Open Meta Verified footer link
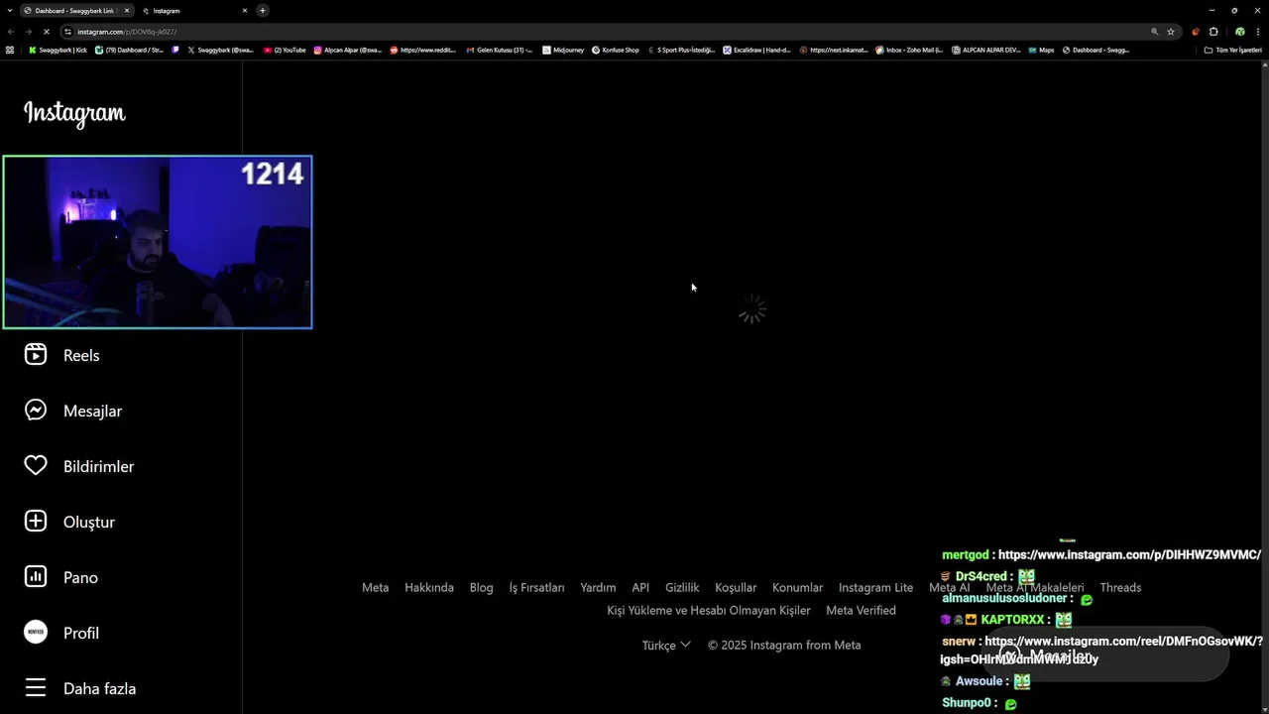Screen dimensions: 1269x714 point(861,610)
